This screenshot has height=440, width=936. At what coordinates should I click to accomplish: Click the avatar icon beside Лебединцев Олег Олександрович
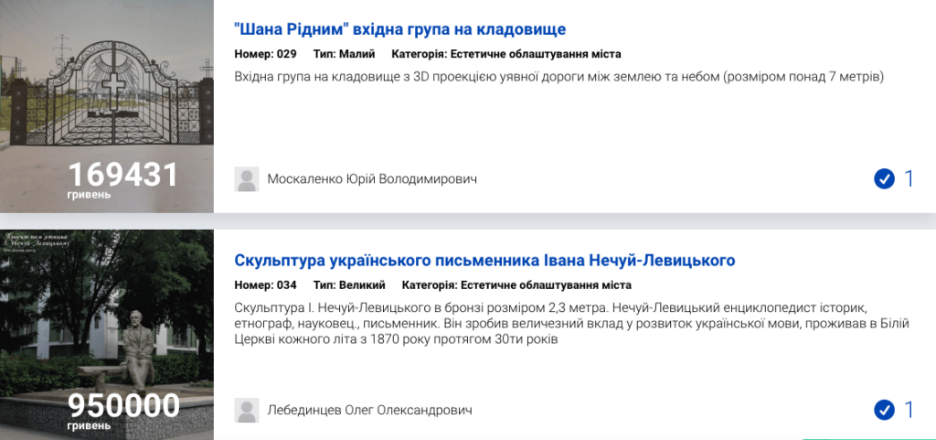click(247, 410)
